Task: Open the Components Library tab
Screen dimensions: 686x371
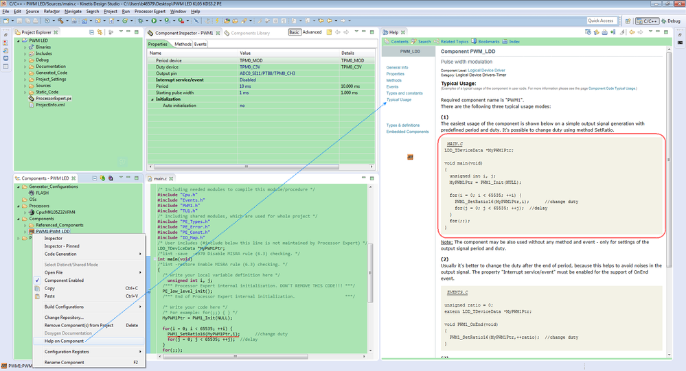Action: pyautogui.click(x=247, y=33)
